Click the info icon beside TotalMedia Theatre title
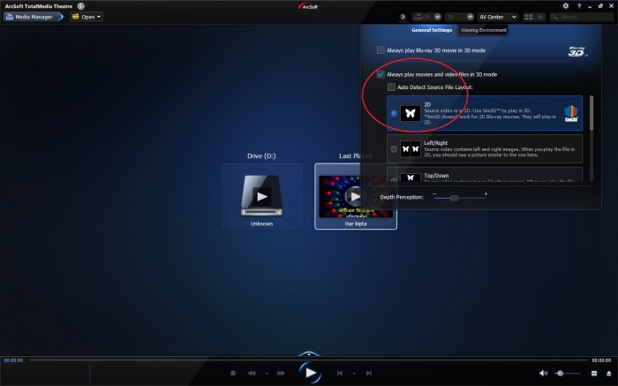 pyautogui.click(x=81, y=6)
